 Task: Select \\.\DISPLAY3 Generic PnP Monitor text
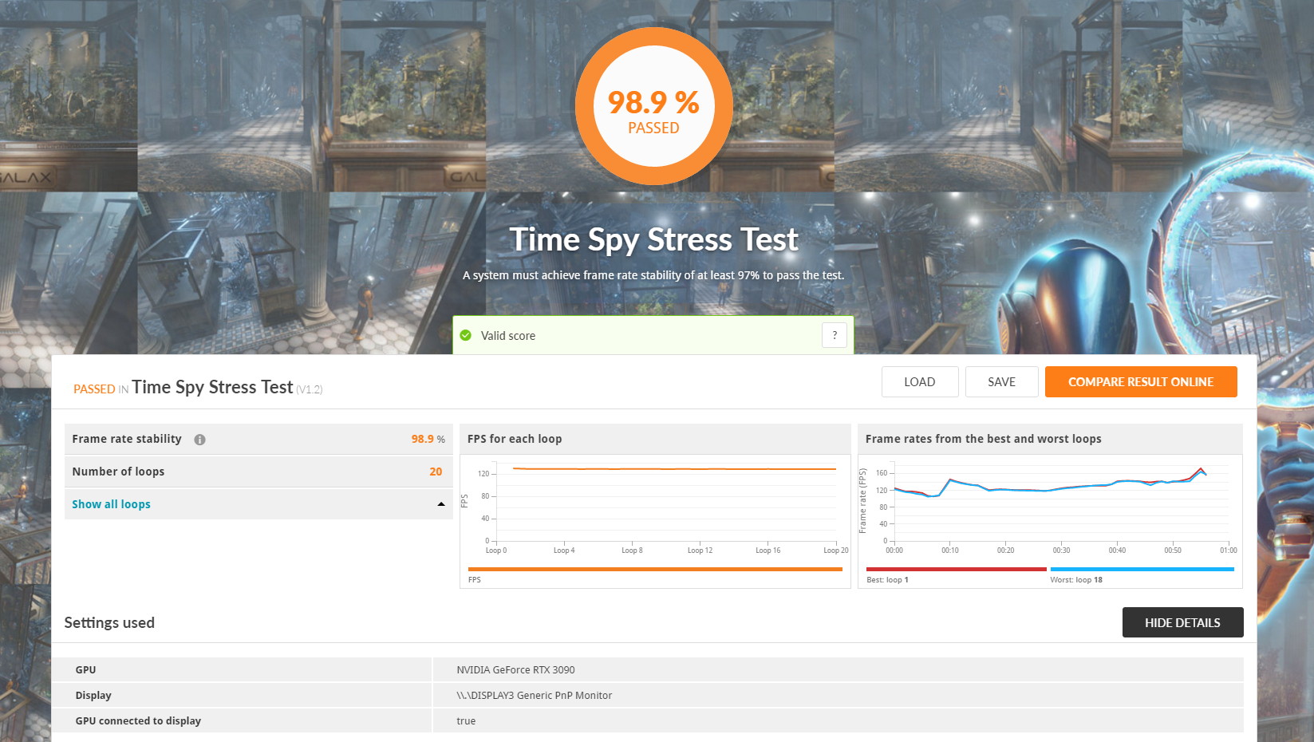[x=535, y=696]
